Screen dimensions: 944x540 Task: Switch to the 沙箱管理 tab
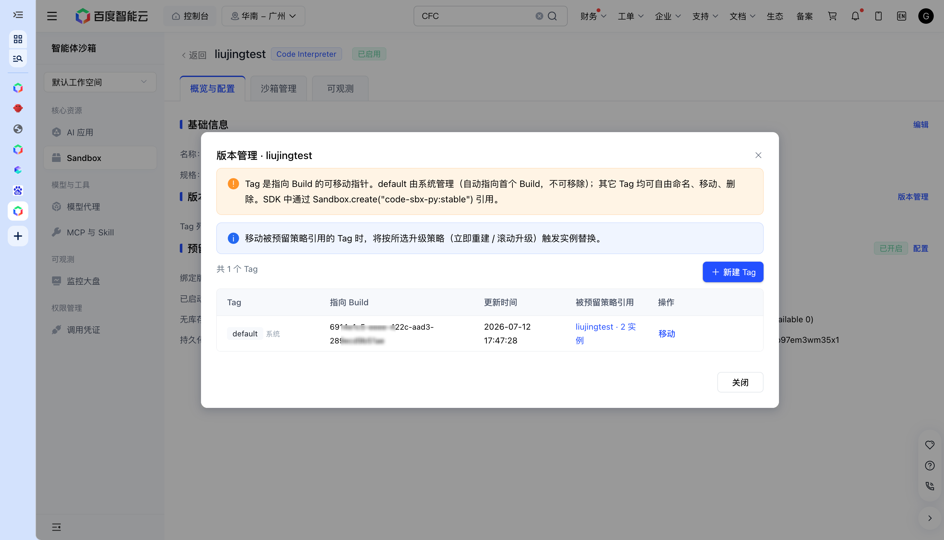coord(278,89)
